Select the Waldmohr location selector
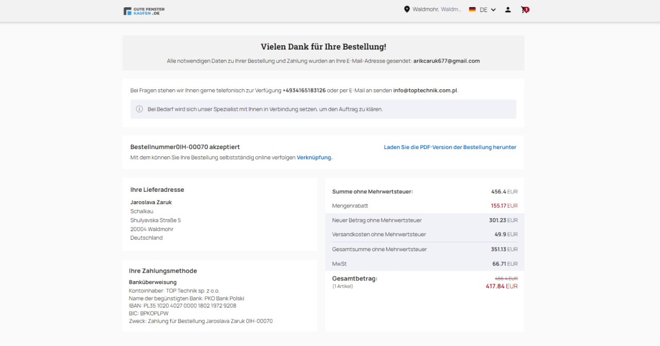 point(437,9)
